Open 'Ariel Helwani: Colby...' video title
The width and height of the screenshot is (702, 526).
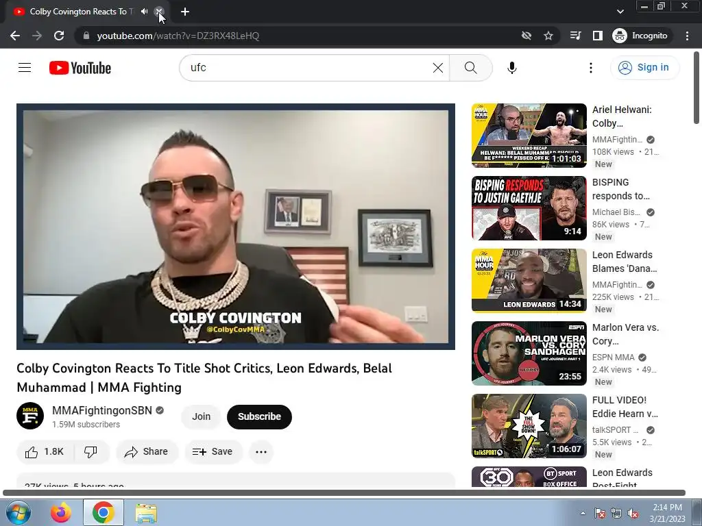(x=622, y=116)
